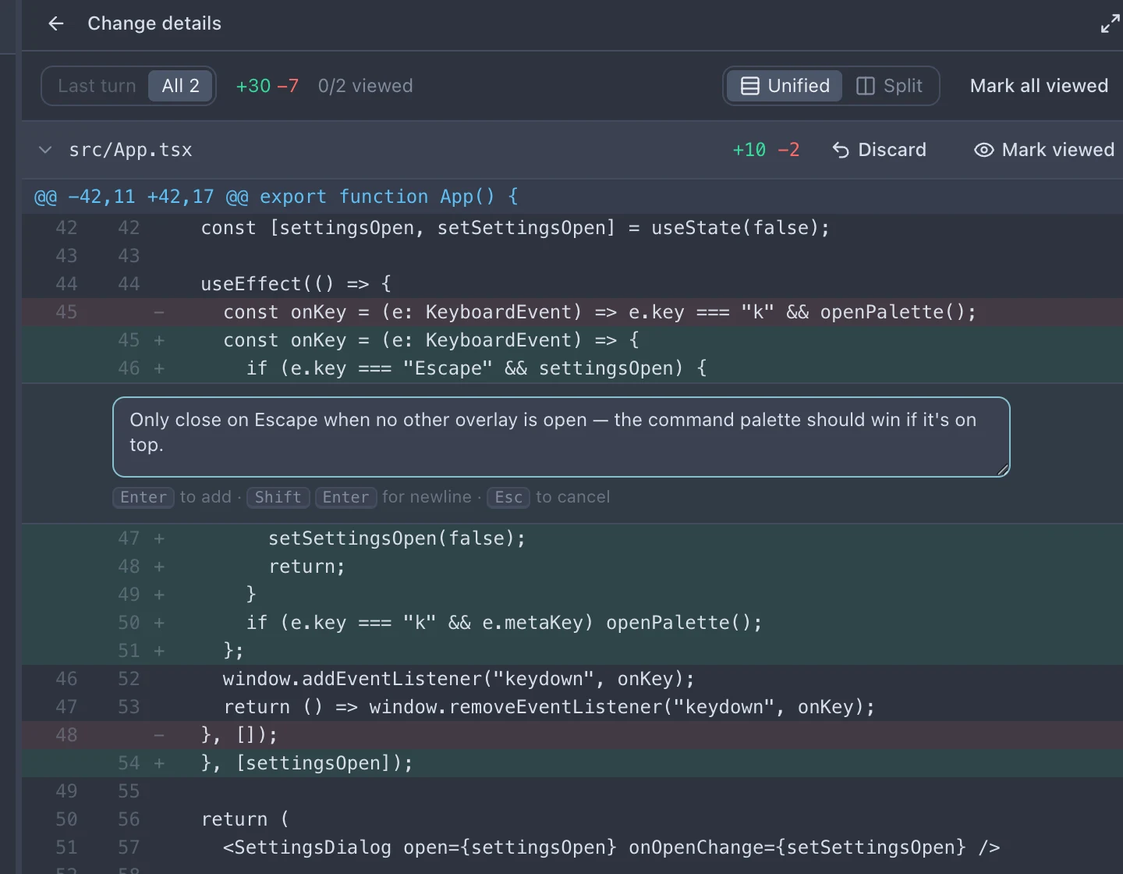The height and width of the screenshot is (874, 1123).
Task: Switch to Split diff view
Action: [x=890, y=86]
